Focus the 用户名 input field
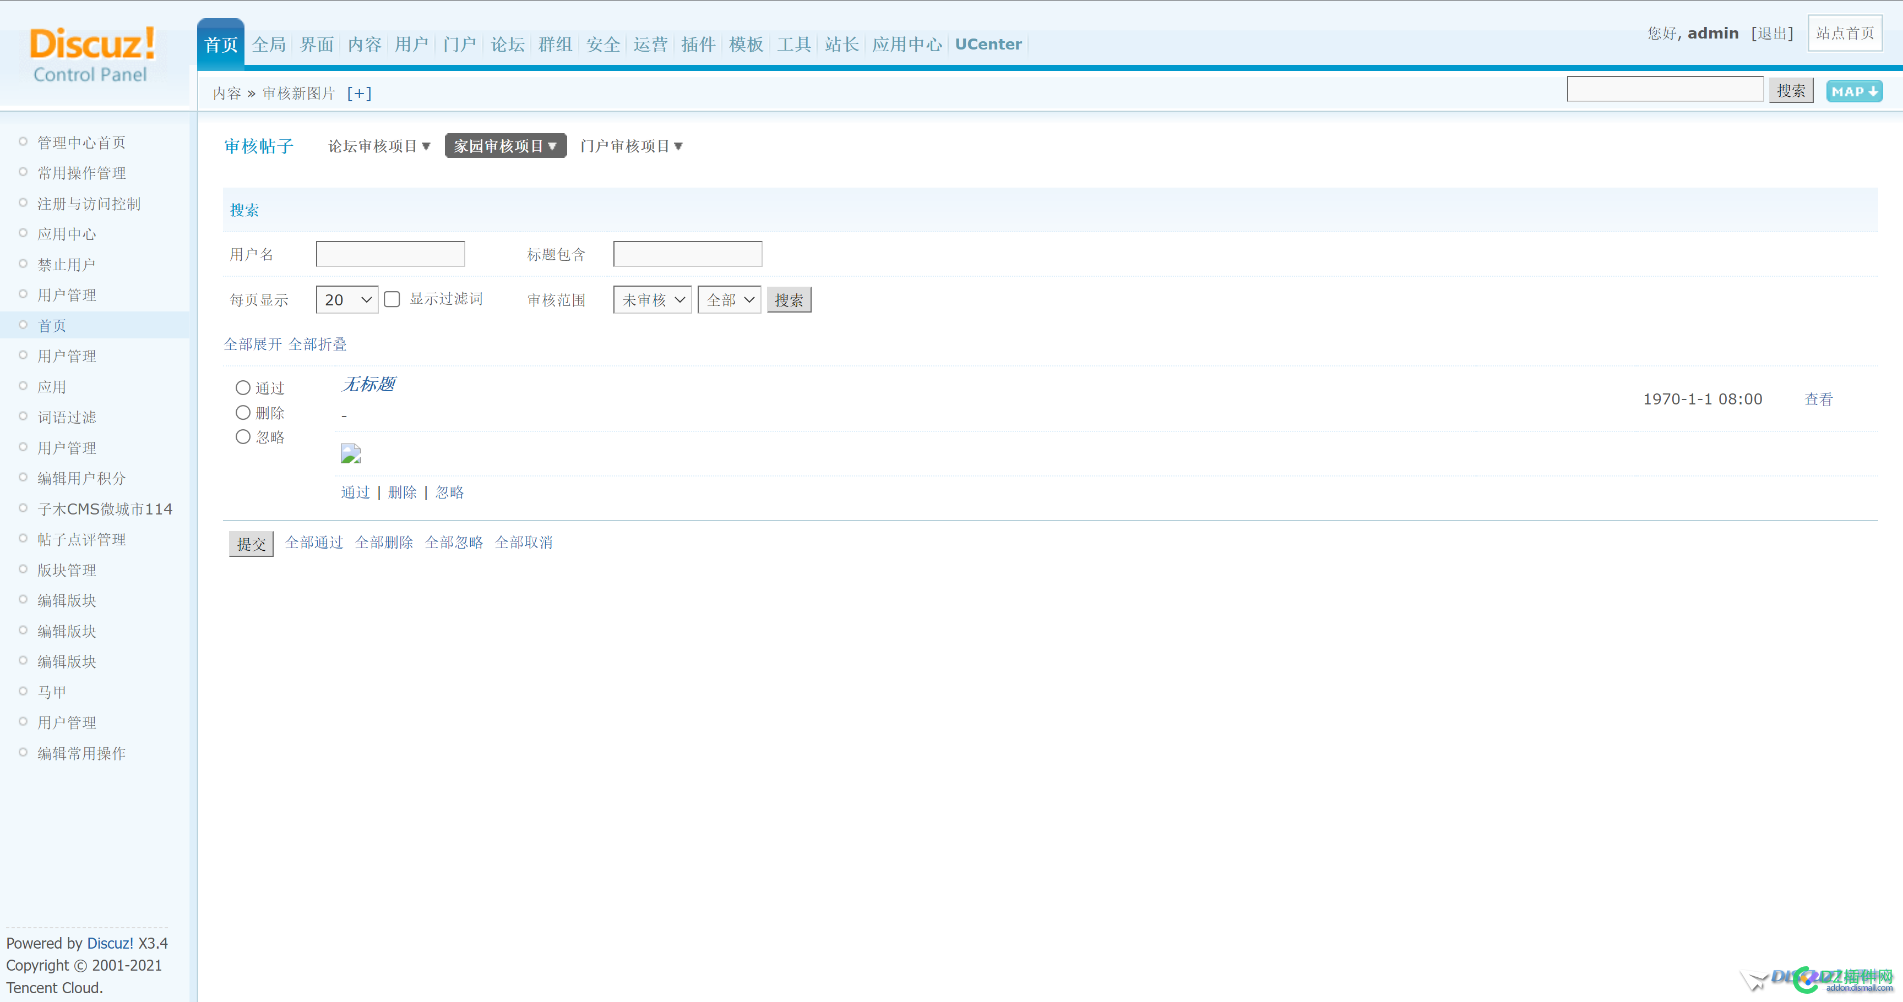 [x=391, y=254]
